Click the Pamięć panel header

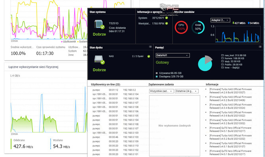(159, 48)
